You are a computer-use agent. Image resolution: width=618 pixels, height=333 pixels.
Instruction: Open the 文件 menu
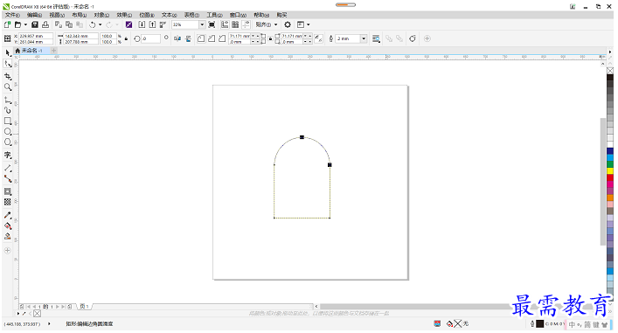pyautogui.click(x=12, y=15)
